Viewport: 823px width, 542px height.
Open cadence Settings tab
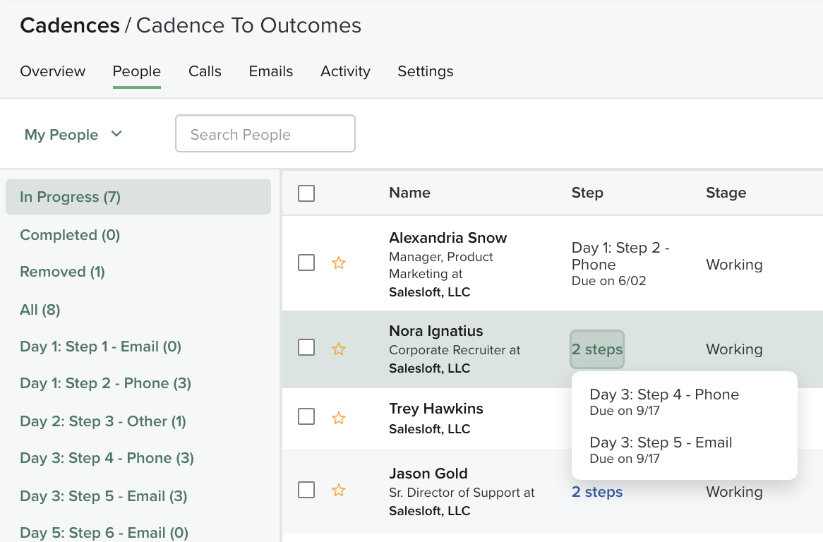pos(425,71)
